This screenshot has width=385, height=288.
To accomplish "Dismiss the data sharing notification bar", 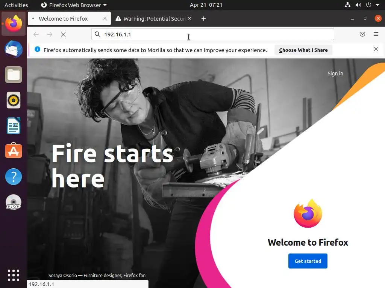I will click(376, 49).
